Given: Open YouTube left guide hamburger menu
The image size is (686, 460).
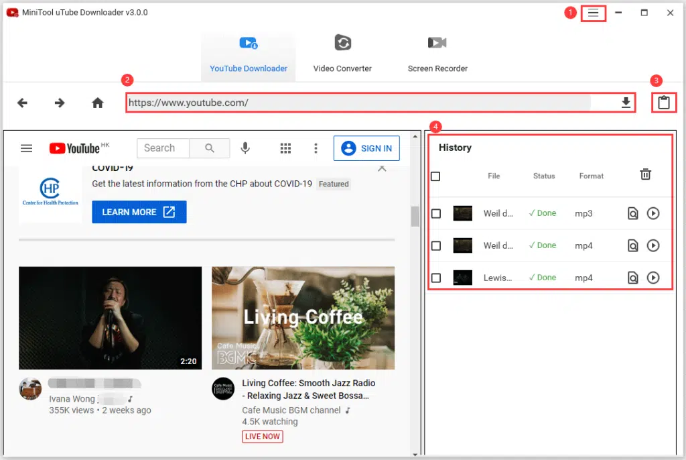Looking at the screenshot, I should coord(26,148).
